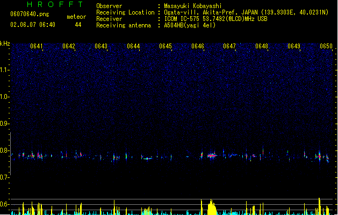Click the 0648 time marker
338x215 pixels.
click(x=262, y=46)
